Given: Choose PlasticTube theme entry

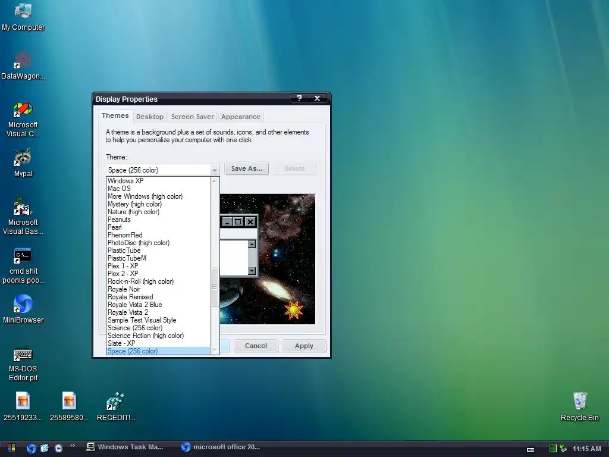Looking at the screenshot, I should [x=158, y=251].
